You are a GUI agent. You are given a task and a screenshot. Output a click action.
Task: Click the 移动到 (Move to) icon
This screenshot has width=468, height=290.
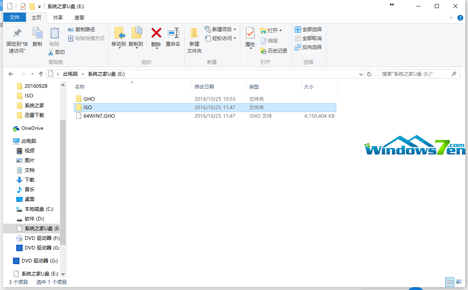click(x=119, y=36)
